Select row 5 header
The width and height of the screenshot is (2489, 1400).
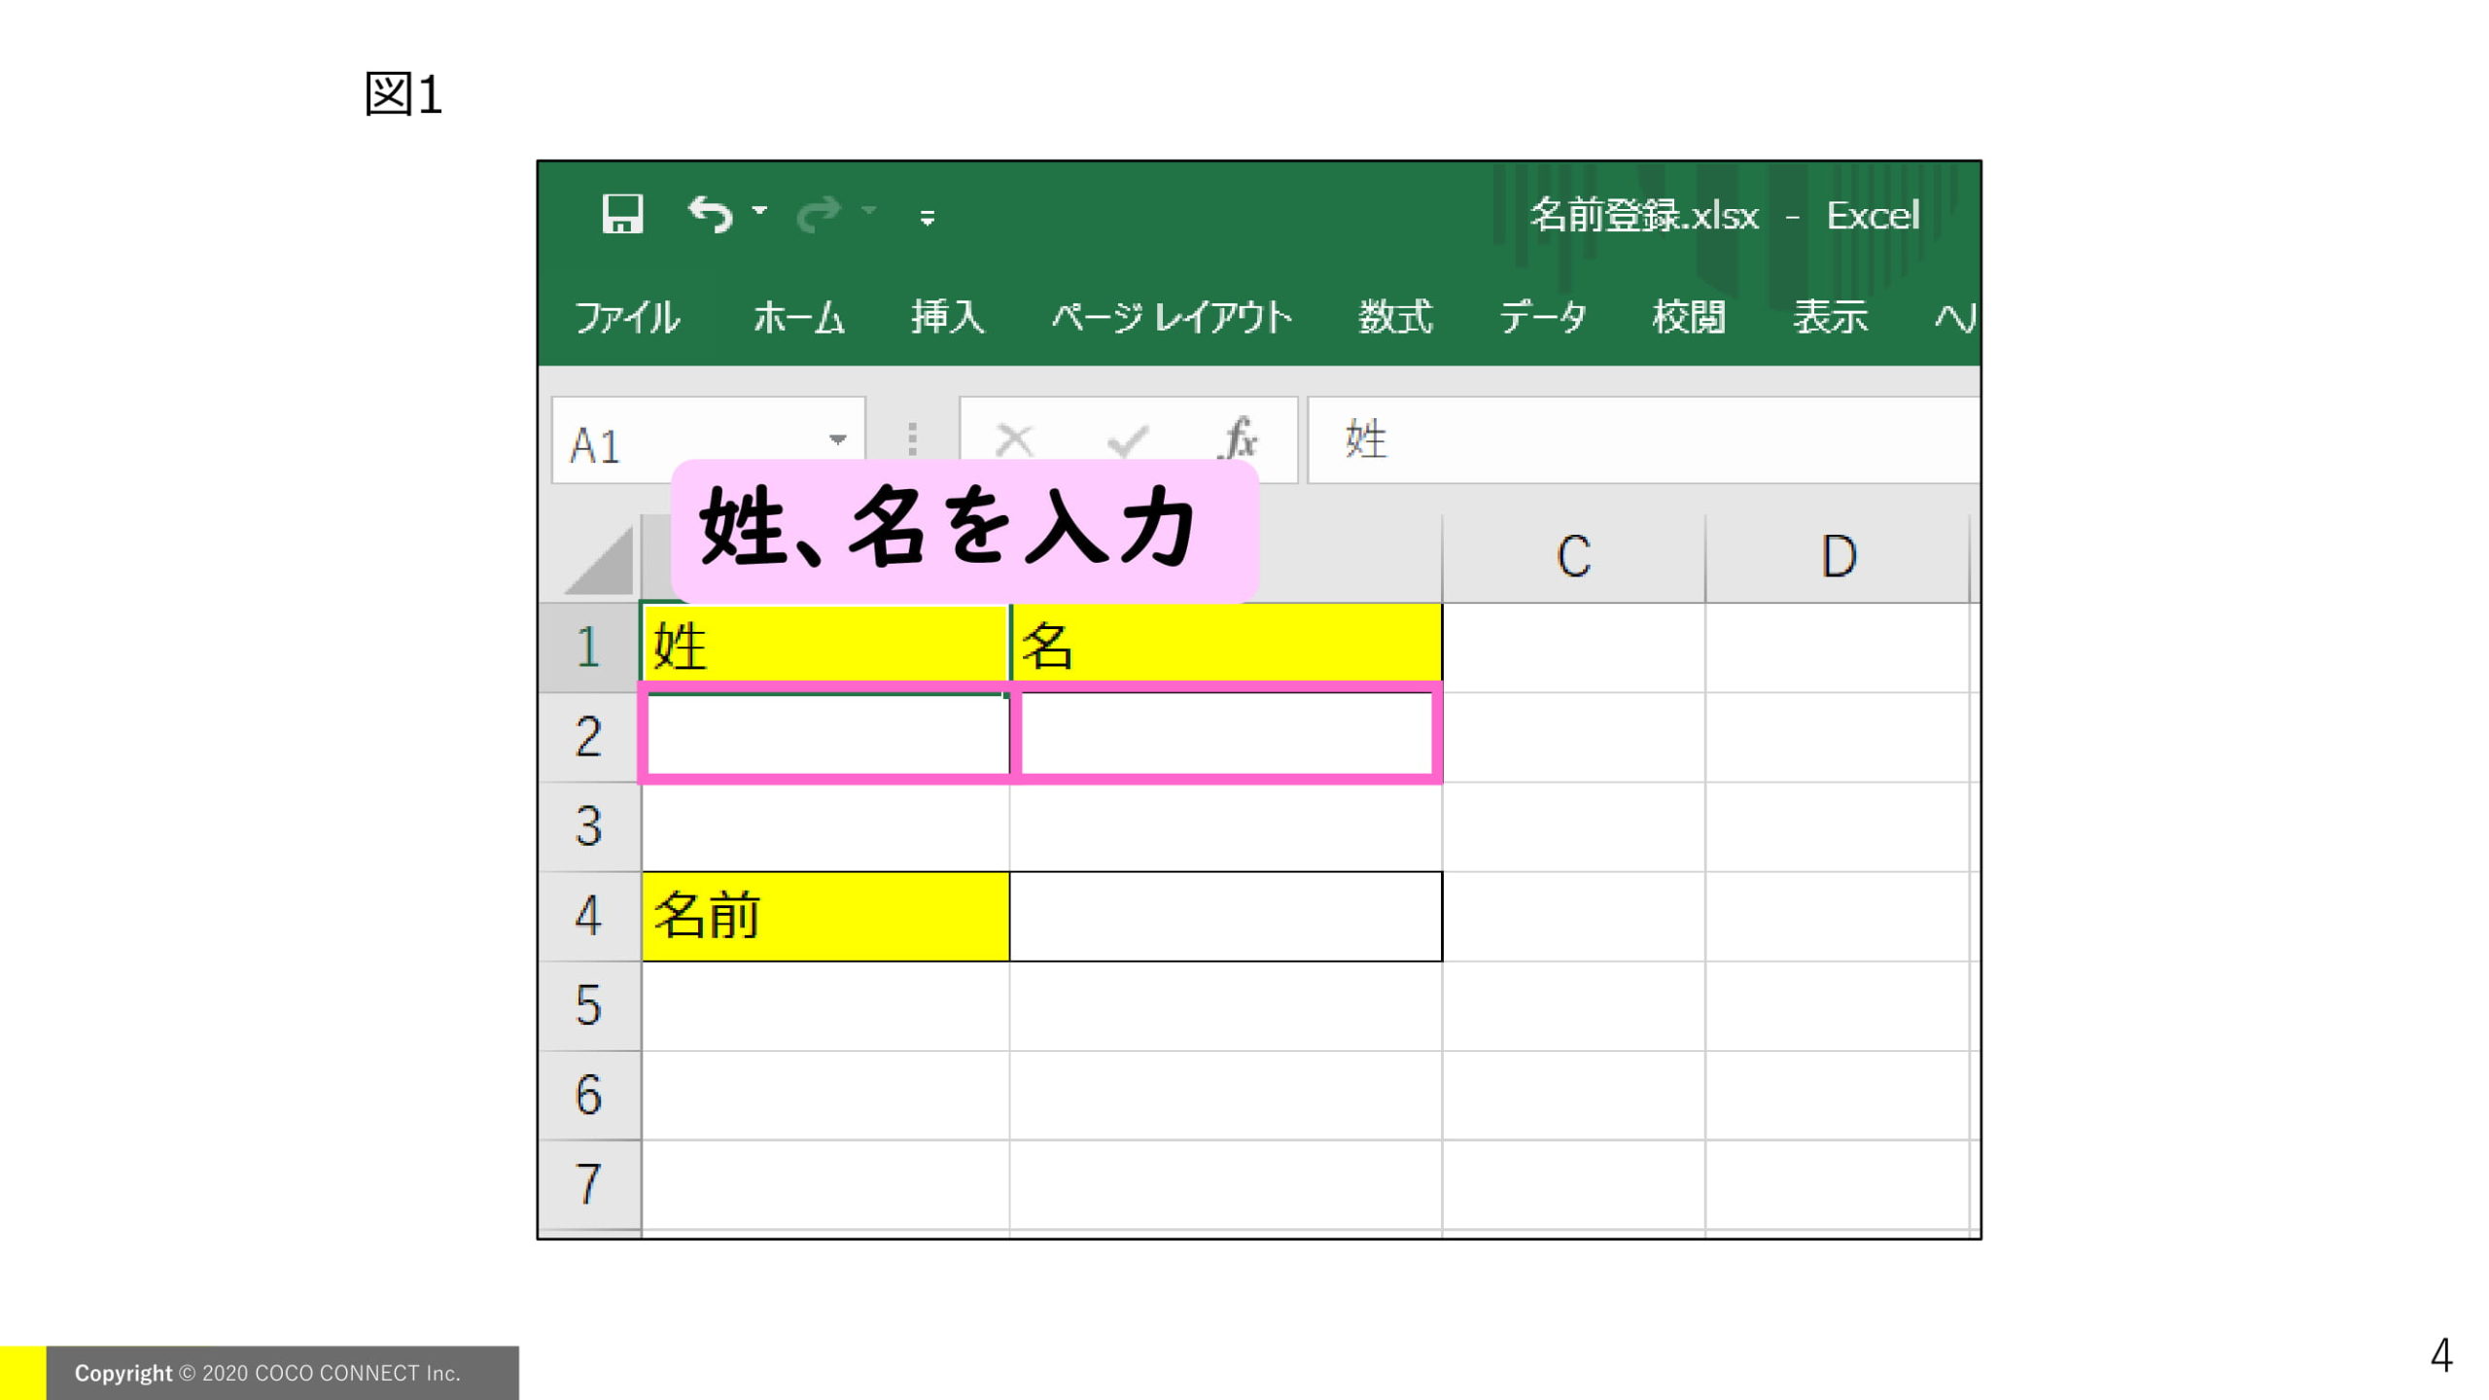[589, 1005]
